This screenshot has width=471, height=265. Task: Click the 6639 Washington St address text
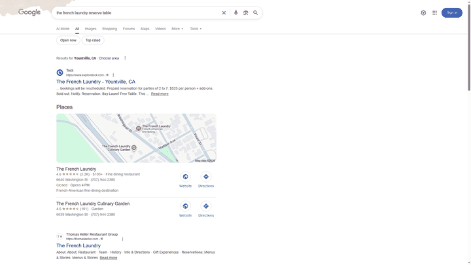(72, 215)
